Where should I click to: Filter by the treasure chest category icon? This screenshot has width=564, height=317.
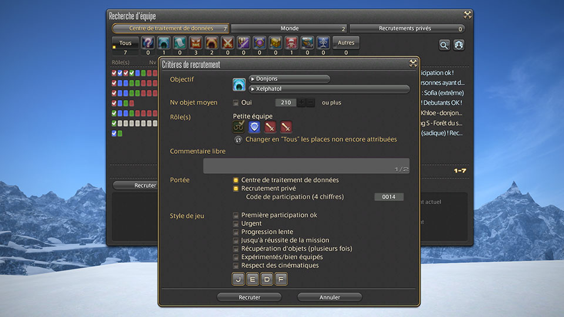tap(276, 43)
